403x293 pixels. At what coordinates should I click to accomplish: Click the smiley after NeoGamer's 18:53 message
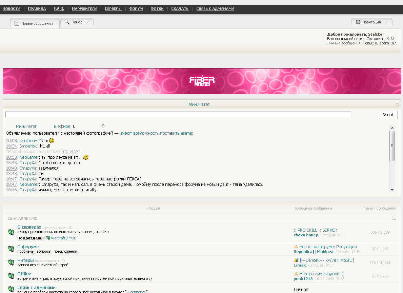pos(86,157)
